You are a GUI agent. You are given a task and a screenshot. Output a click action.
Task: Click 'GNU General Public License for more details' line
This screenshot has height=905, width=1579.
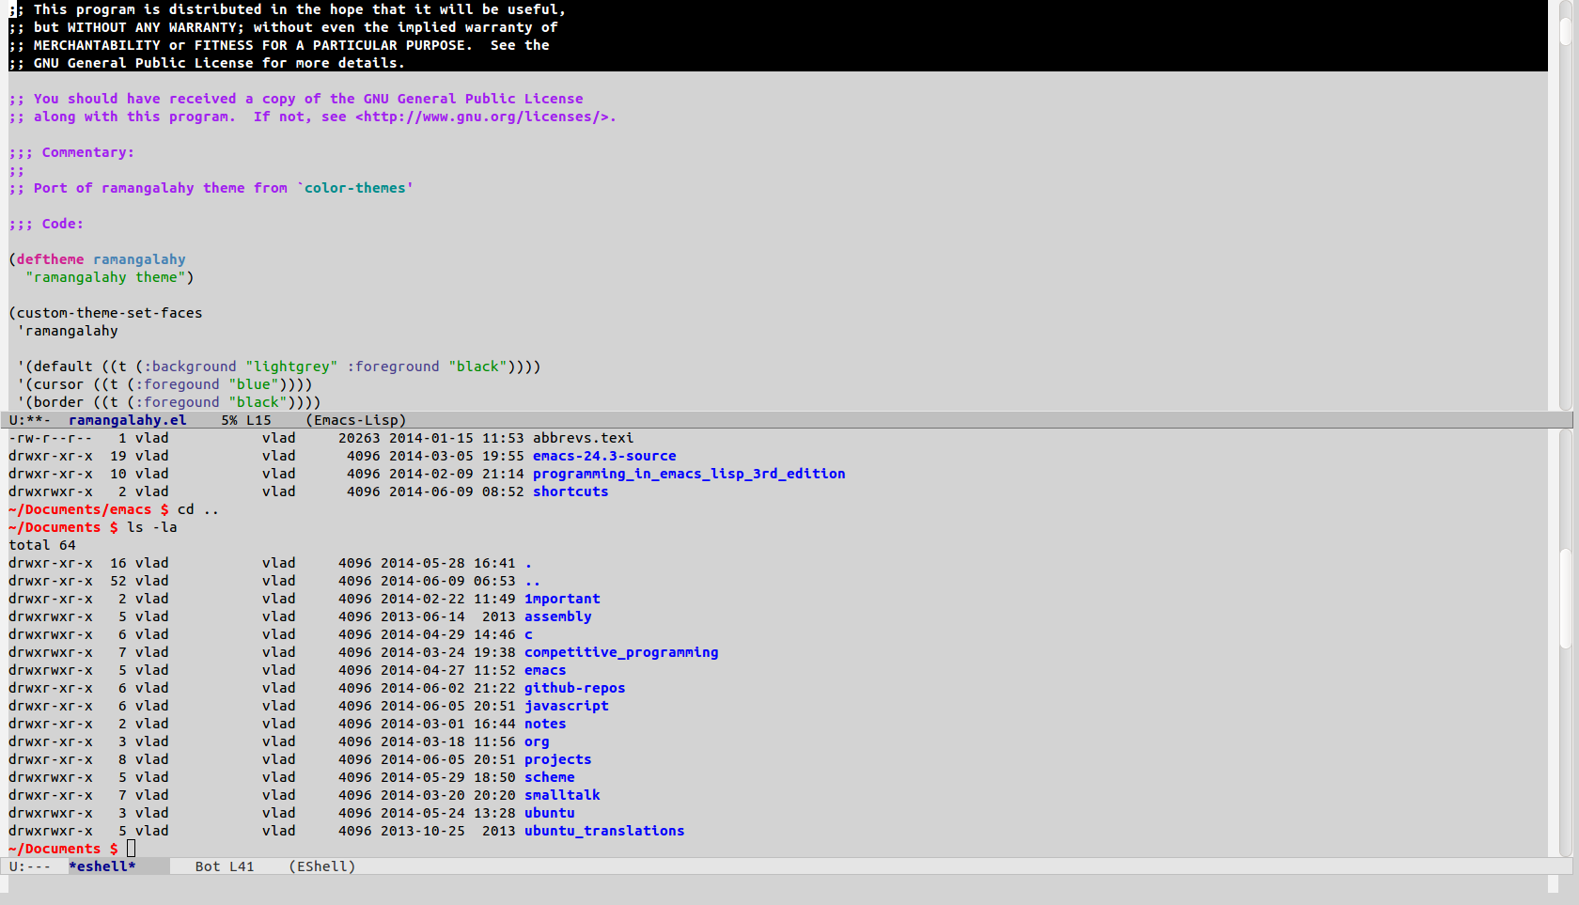(207, 63)
